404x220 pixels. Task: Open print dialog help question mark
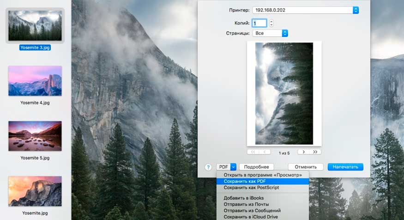[208, 167]
